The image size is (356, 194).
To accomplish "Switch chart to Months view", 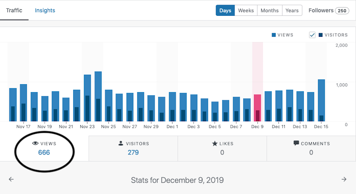I will (x=269, y=10).
